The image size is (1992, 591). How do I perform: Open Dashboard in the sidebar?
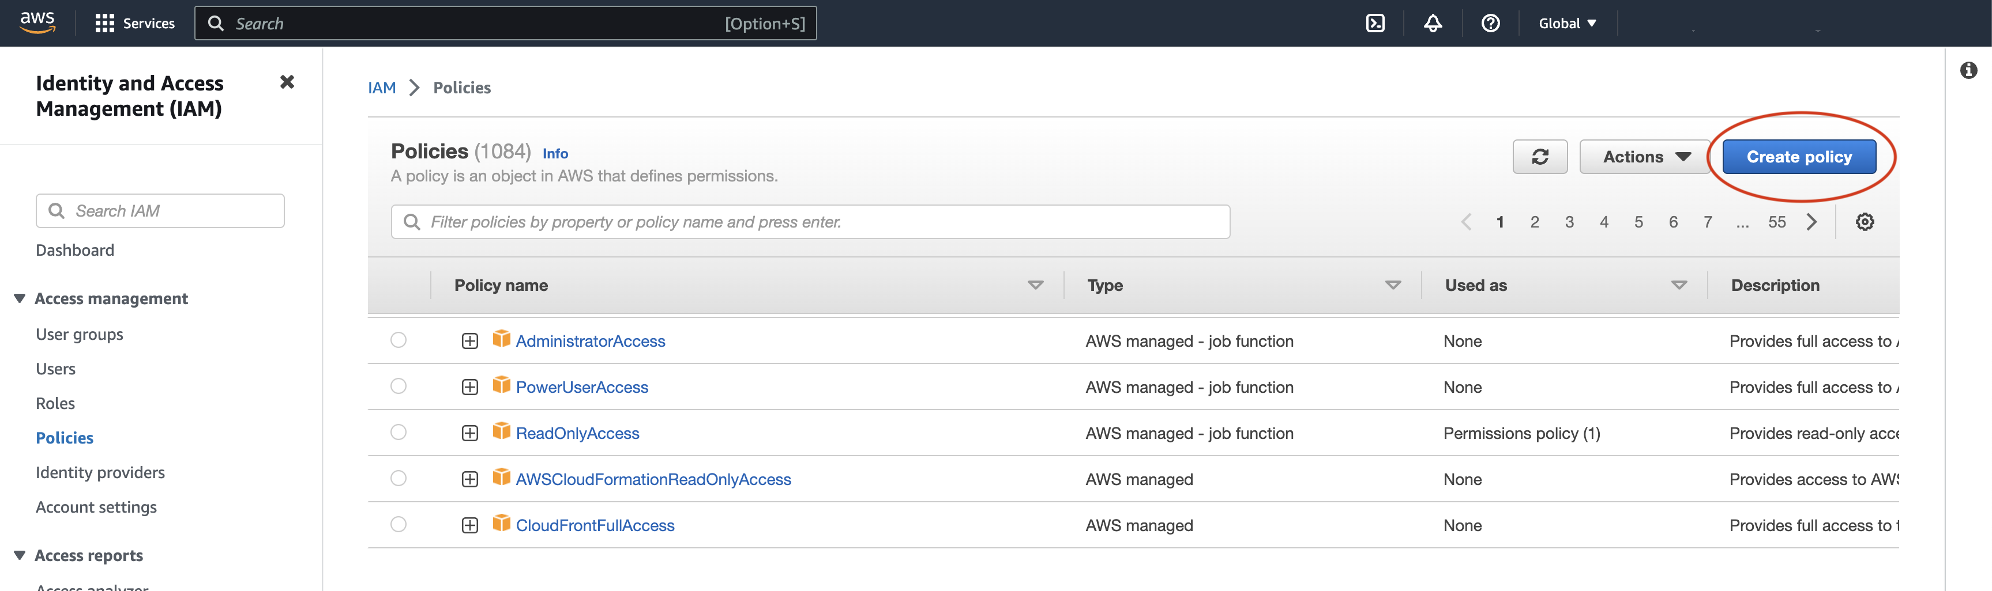point(75,251)
